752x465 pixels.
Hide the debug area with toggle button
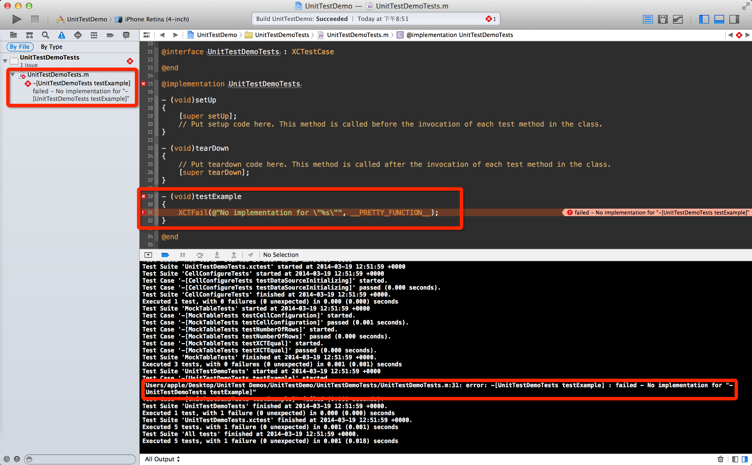click(x=148, y=255)
